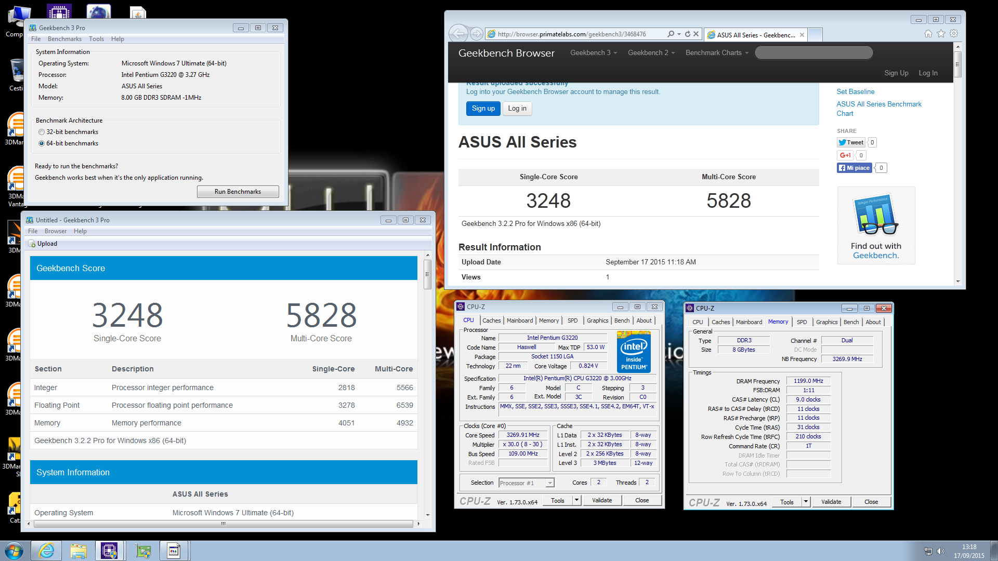Click the browser Stop loading X icon
998x561 pixels.
(696, 34)
